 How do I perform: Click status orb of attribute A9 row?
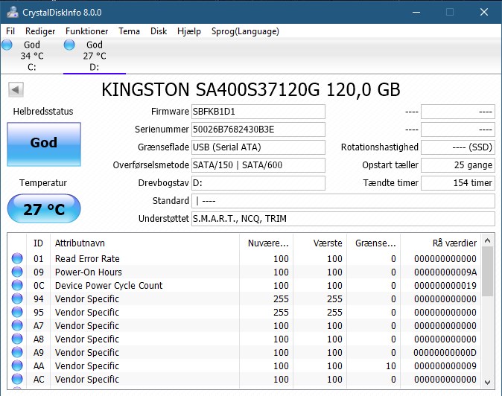coord(17,352)
